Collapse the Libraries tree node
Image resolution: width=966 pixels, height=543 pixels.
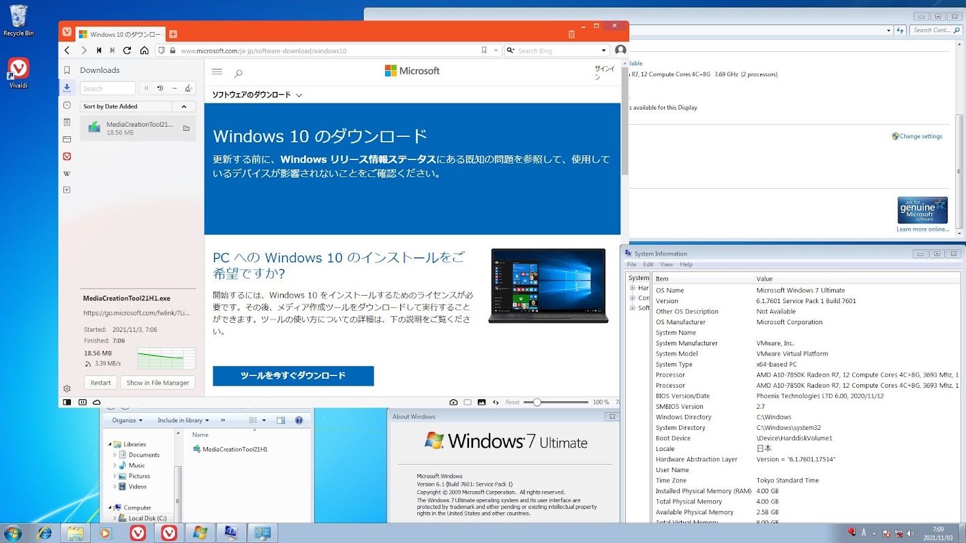pos(110,444)
